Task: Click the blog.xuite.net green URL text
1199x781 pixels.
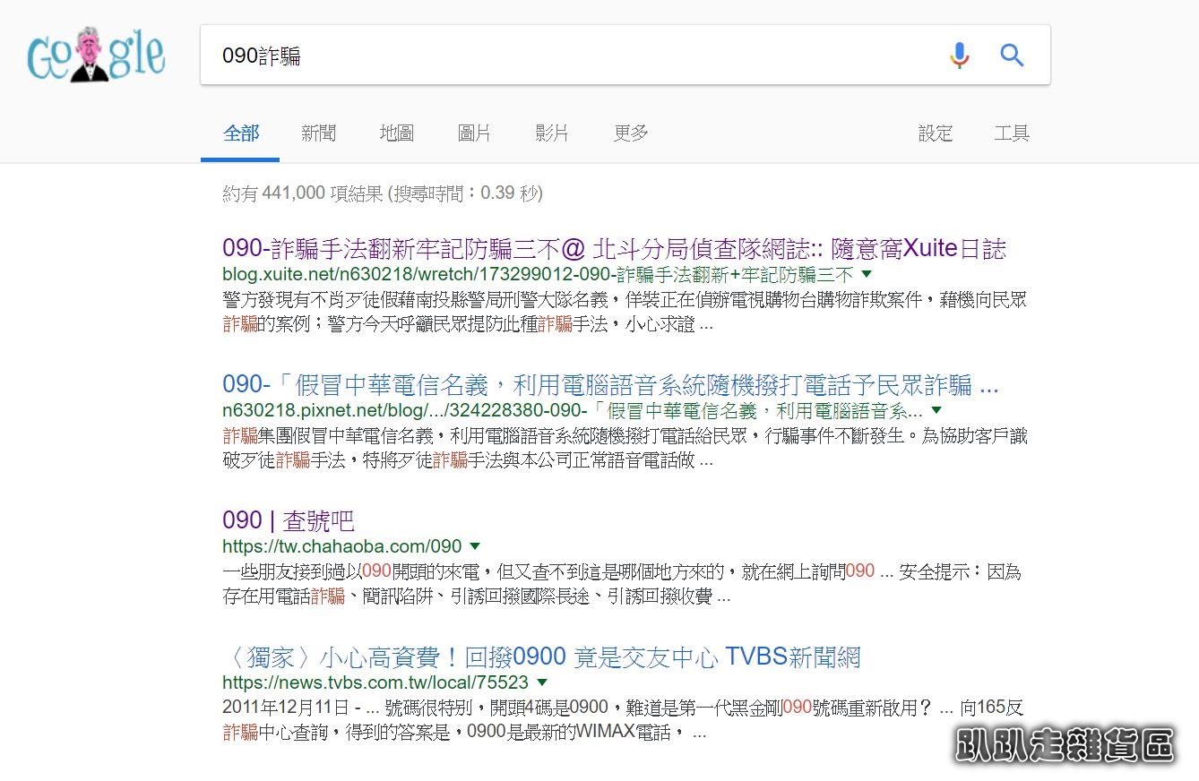Action: 538,274
